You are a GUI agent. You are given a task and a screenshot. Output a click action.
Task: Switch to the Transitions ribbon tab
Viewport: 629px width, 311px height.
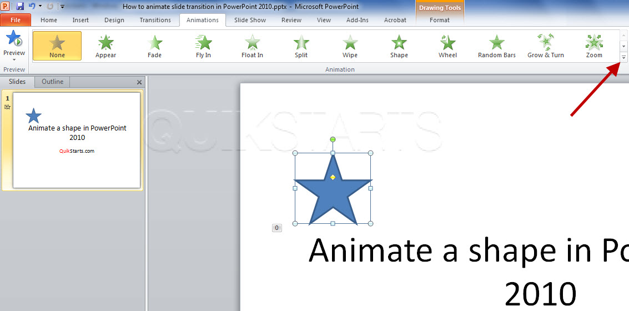(x=155, y=20)
